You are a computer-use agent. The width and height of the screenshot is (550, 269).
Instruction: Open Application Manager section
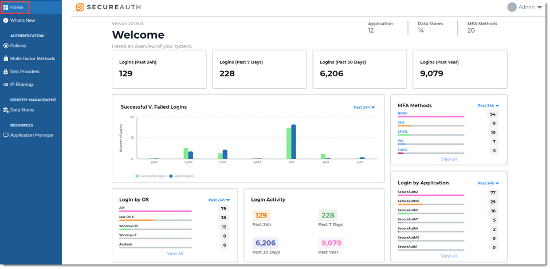[x=31, y=135]
